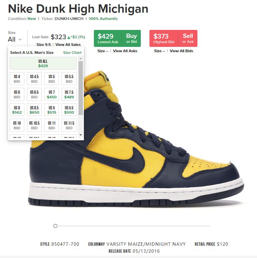Click the 360 image slider handle
The height and width of the screenshot is (258, 257).
pyautogui.click(x=55, y=226)
